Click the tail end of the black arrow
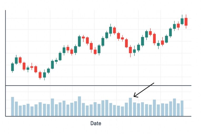The height and width of the screenshot is (134, 202). [154, 83]
